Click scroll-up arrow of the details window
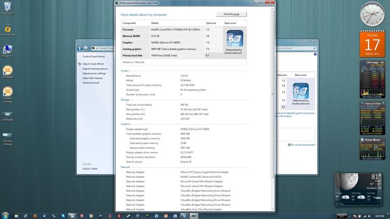Screen dimensions: 390x219 272,9
